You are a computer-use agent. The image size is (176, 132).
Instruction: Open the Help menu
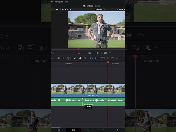(66, 2)
